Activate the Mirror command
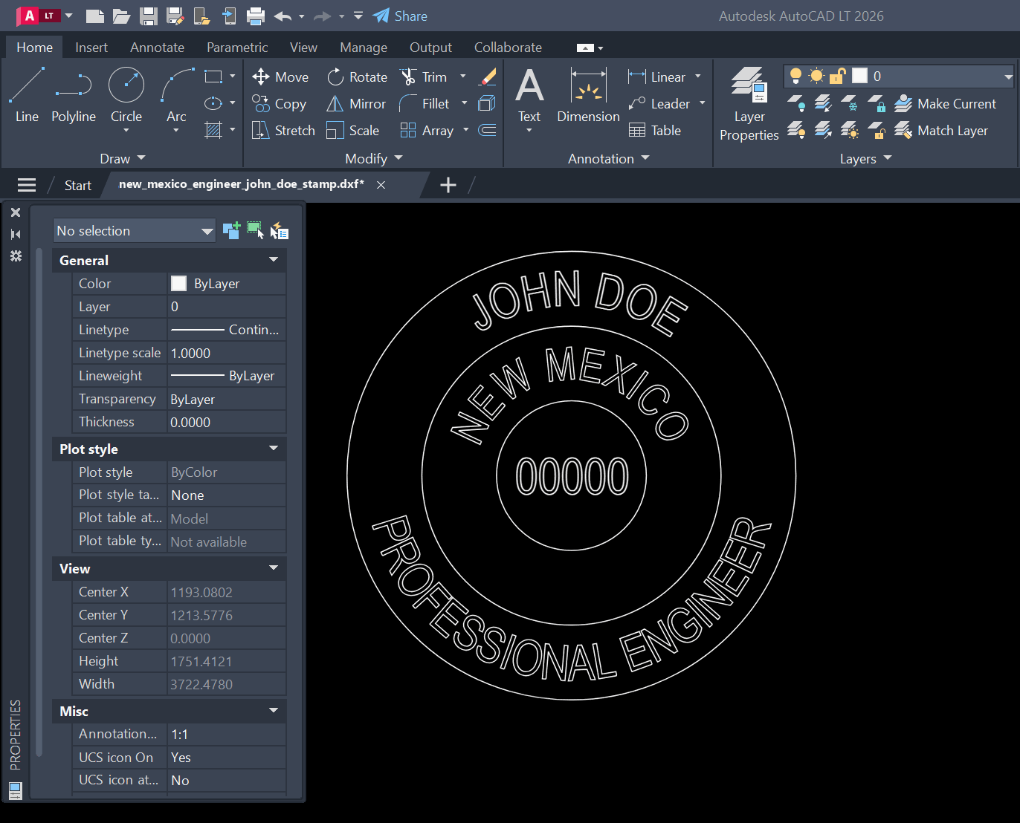 click(356, 103)
